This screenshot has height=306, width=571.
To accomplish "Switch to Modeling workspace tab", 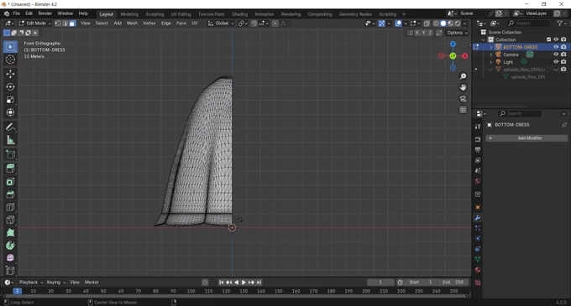I will pos(129,14).
